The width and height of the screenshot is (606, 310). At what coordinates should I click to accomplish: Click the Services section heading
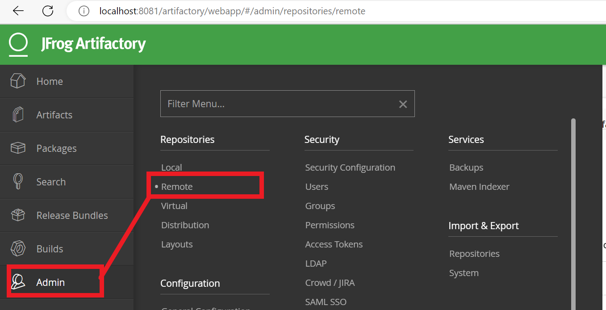[466, 139]
